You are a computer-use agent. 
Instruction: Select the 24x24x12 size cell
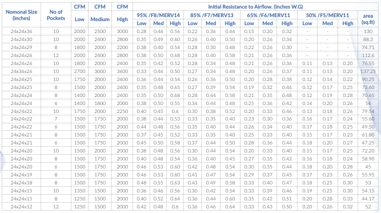pos(21,207)
